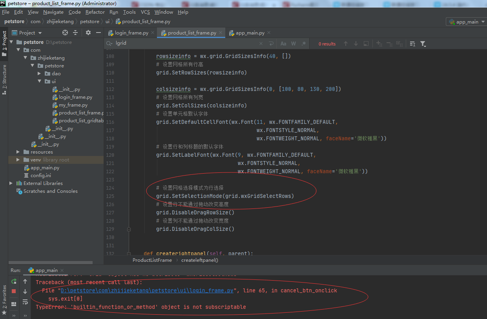The image size is (487, 319).
Task: Expand External Libraries node
Action: click(x=11, y=183)
